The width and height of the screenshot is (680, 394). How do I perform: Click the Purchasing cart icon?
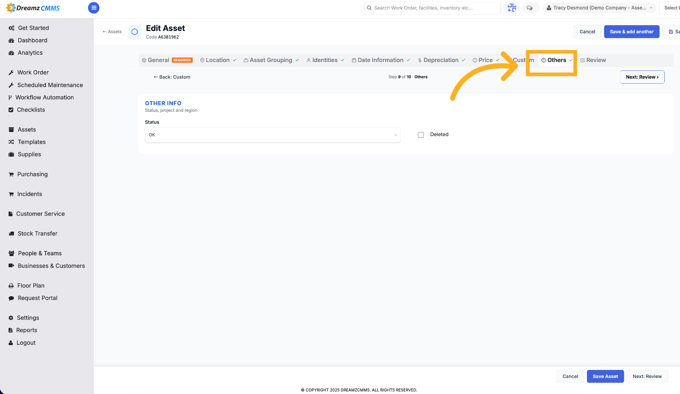(11, 174)
